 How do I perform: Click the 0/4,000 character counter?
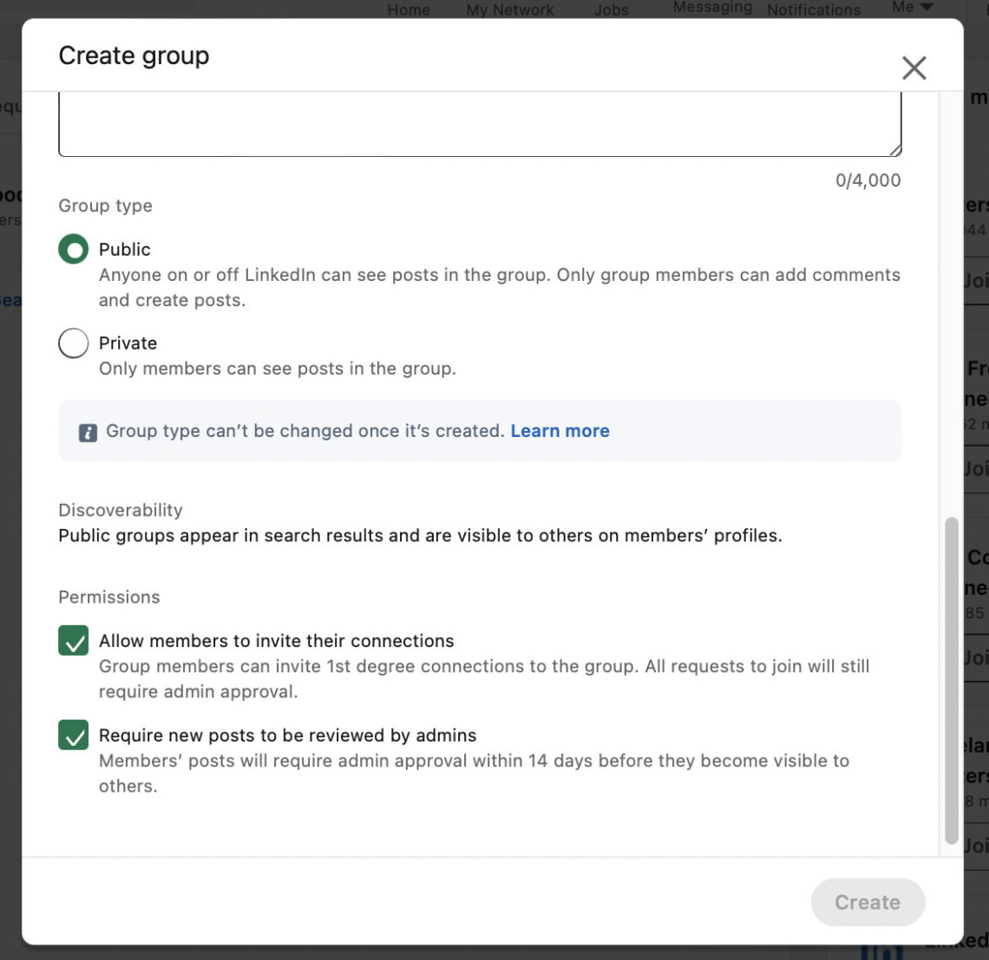(x=867, y=180)
